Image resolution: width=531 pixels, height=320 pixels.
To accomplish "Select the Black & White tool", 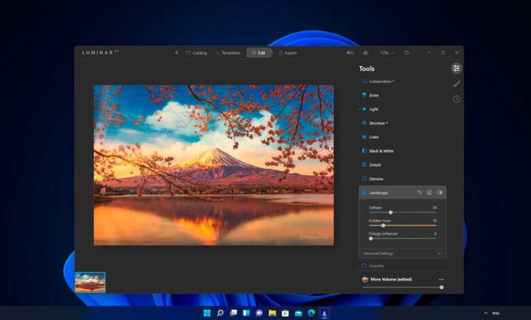I will pyautogui.click(x=381, y=151).
